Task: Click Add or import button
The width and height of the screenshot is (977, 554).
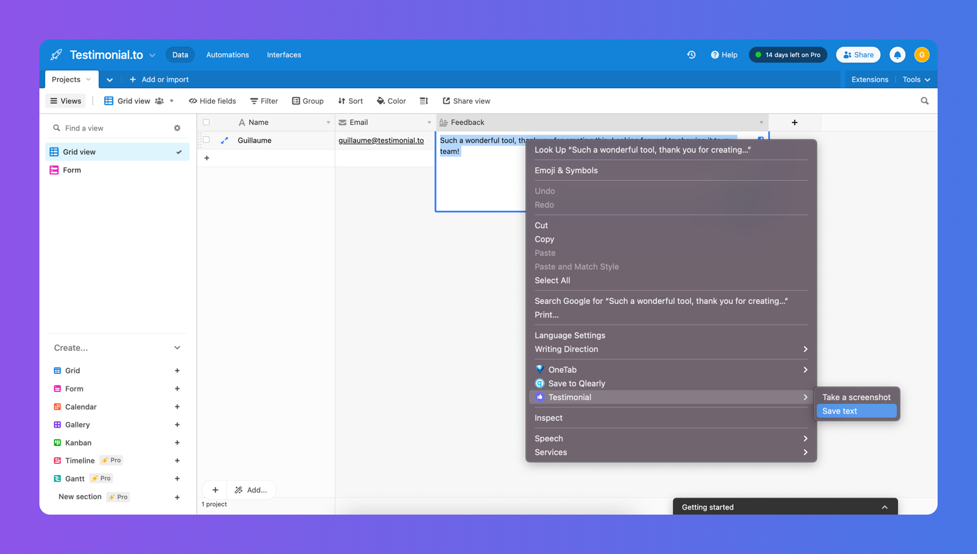Action: pyautogui.click(x=159, y=79)
